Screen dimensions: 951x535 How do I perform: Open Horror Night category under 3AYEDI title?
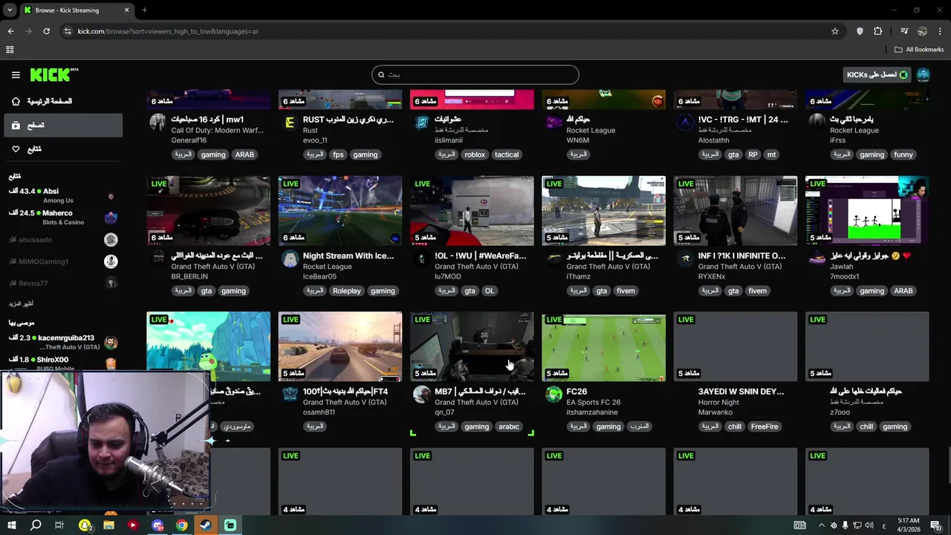click(x=719, y=402)
